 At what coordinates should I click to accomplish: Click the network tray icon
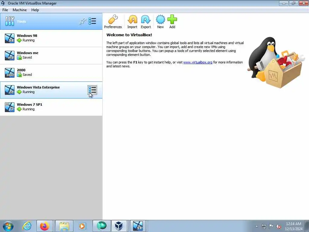[264, 226]
